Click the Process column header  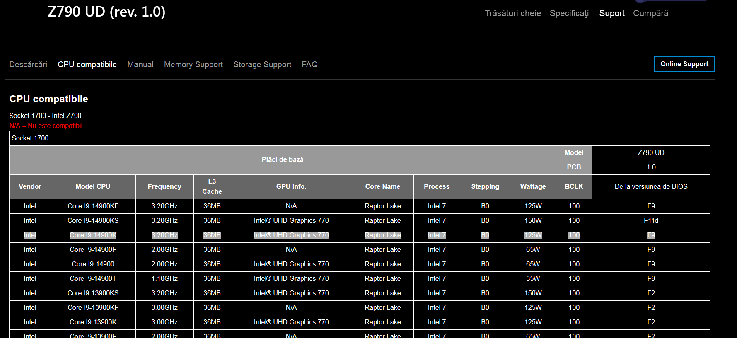coord(437,187)
